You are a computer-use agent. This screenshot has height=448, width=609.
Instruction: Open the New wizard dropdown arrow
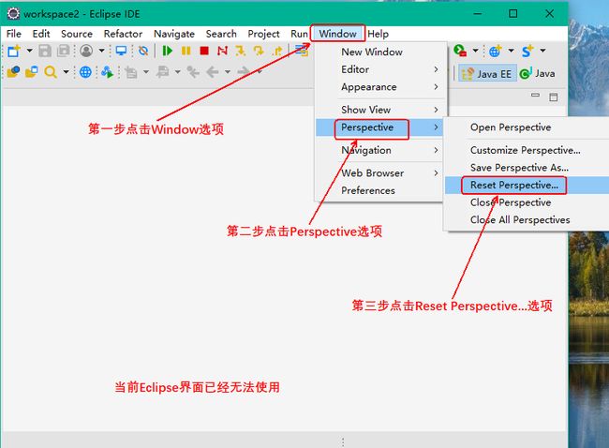[x=29, y=51]
